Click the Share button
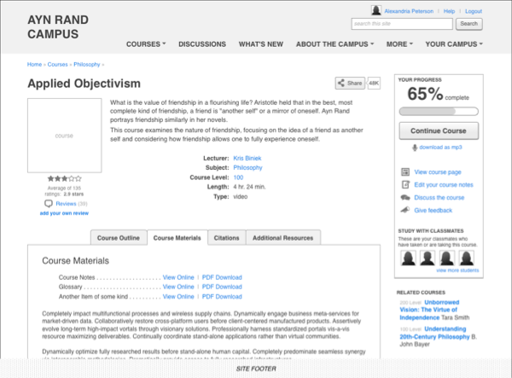 coord(350,83)
